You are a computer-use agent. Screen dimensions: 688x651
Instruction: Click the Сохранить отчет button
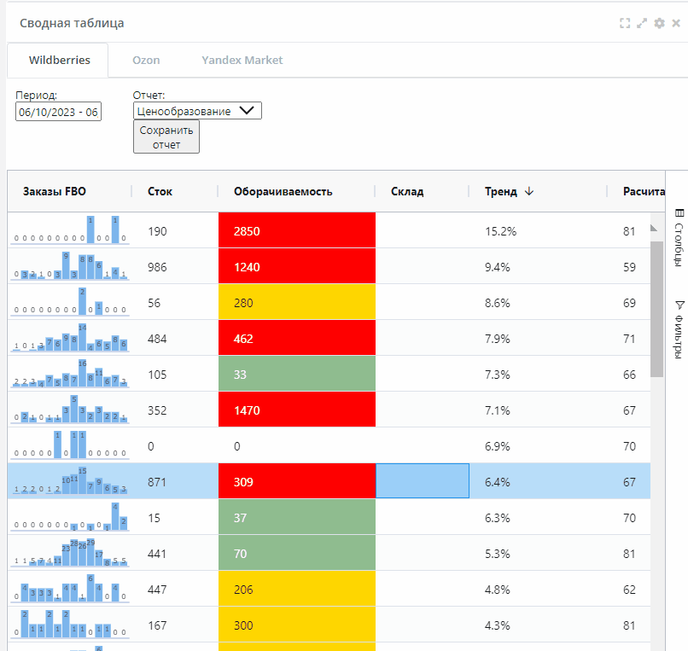coord(166,137)
